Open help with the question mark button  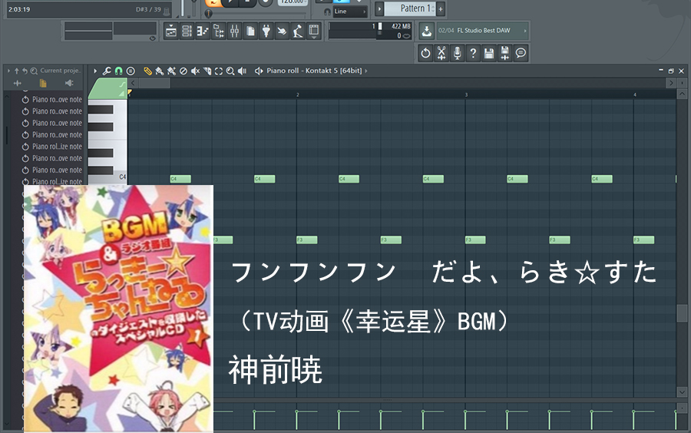point(473,53)
